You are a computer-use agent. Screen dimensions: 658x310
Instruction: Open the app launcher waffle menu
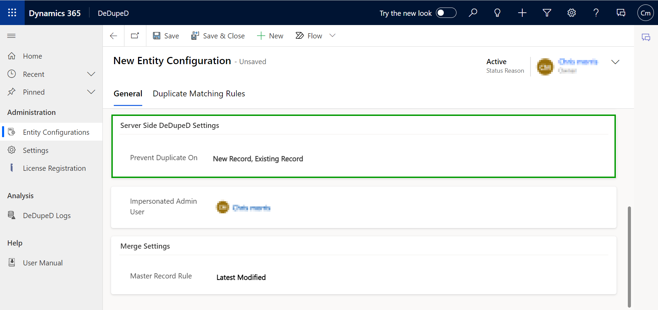12,13
